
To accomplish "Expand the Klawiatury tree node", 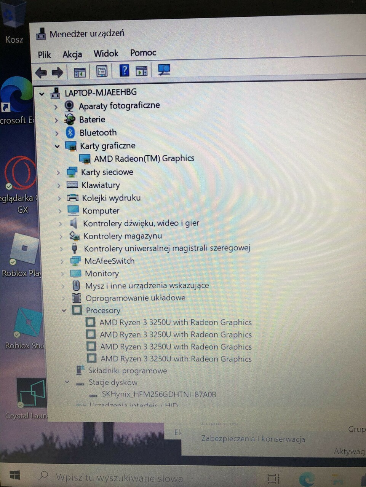I will pyautogui.click(x=58, y=185).
